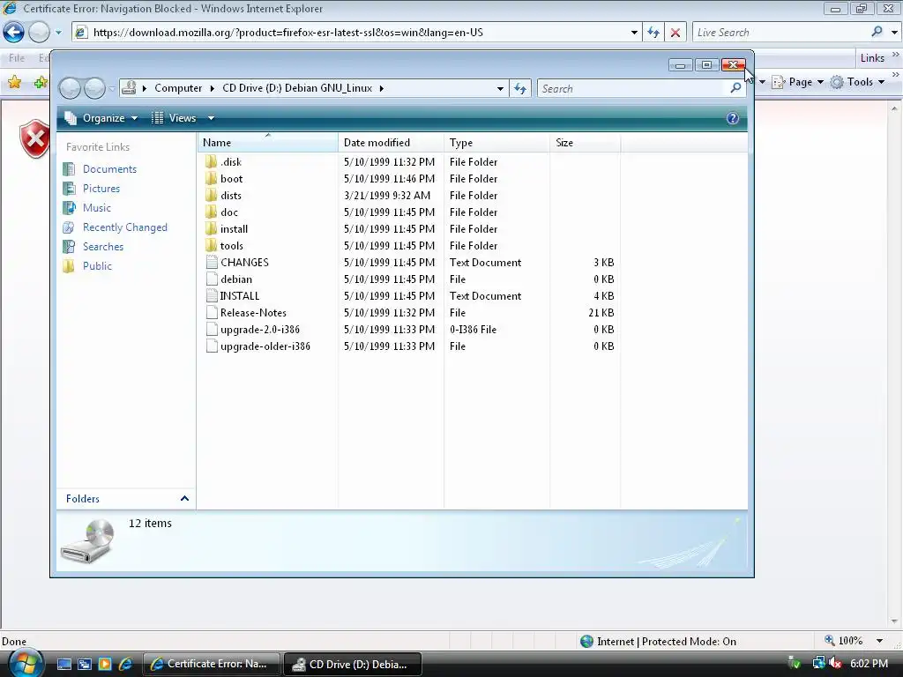
Task: Click Links toolbar in Internet Explorer
Action: pyautogui.click(x=872, y=57)
